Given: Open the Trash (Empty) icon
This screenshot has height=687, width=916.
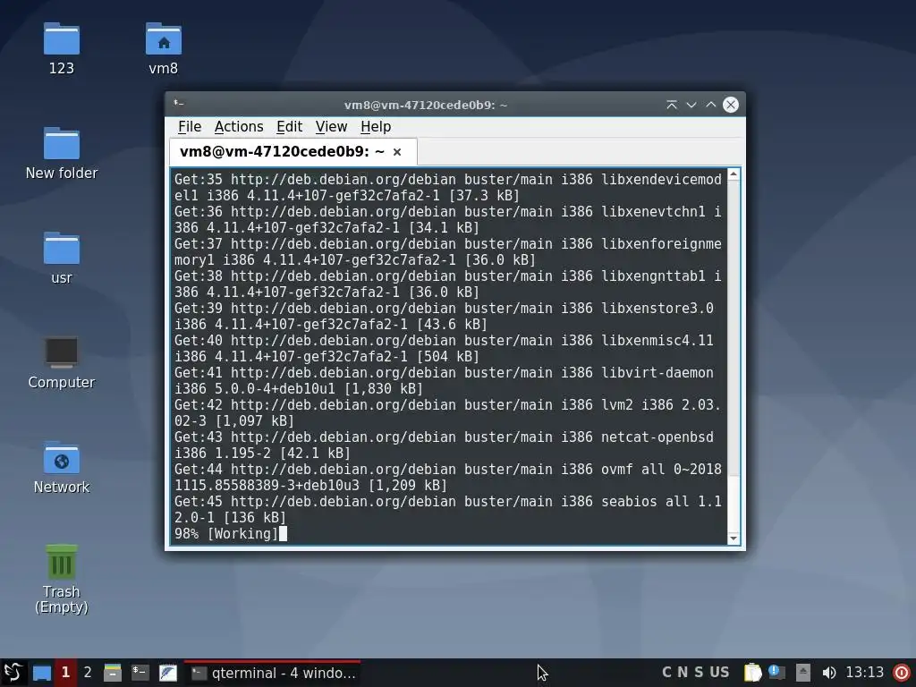Looking at the screenshot, I should click(62, 579).
